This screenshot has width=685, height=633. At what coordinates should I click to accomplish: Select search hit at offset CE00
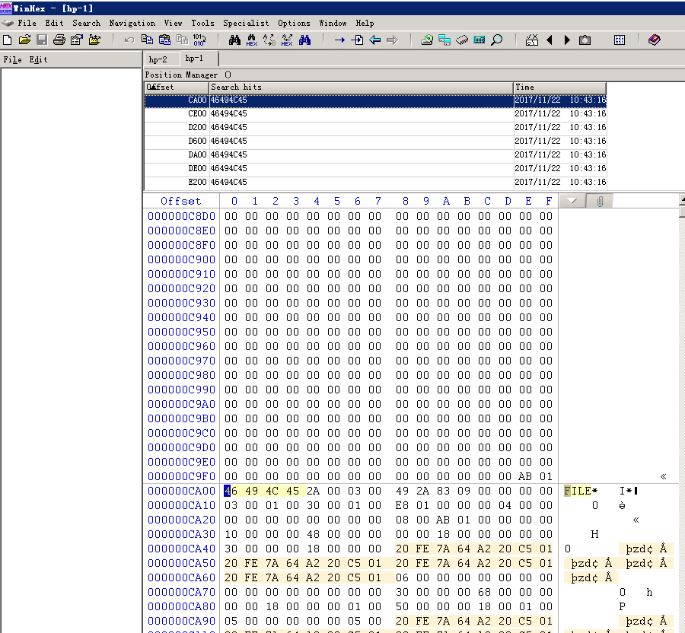tap(375, 113)
